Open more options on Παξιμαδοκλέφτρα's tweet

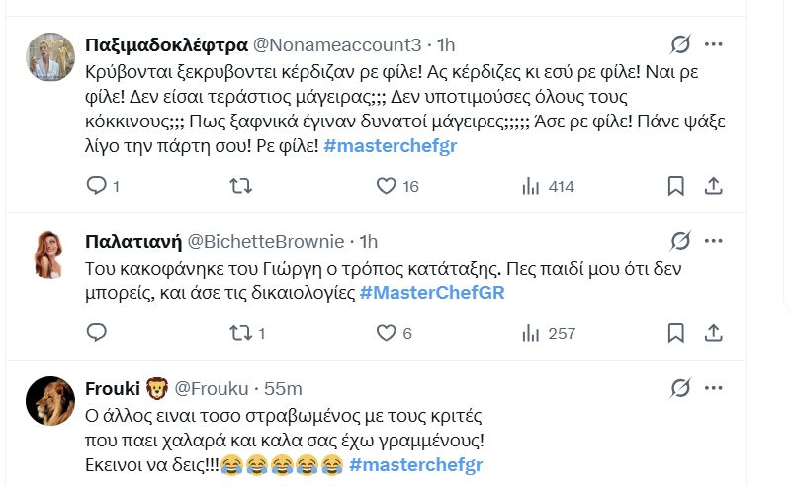click(713, 44)
